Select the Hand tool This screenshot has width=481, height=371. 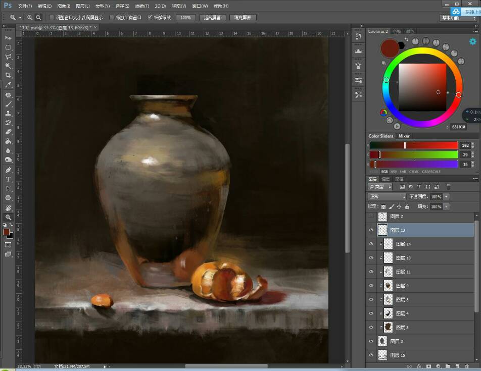(8, 208)
